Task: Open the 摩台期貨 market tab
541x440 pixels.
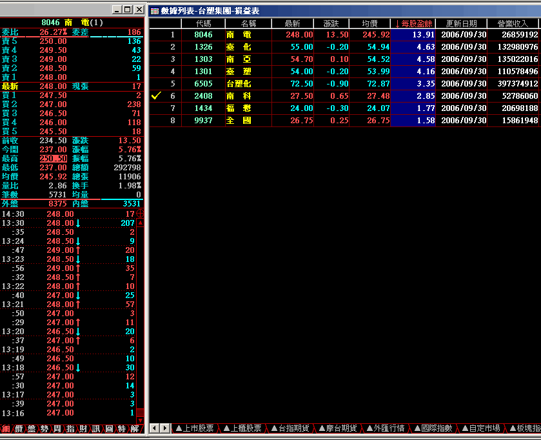Action: [338, 428]
